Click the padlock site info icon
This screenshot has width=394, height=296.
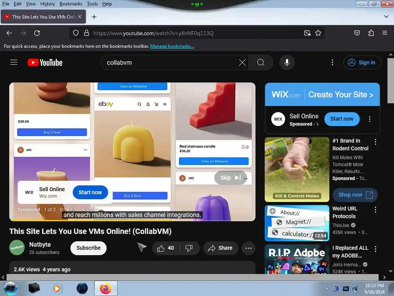[x=87, y=33]
